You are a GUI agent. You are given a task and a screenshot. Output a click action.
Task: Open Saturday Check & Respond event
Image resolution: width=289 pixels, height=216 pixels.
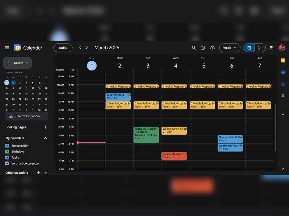[x=258, y=86]
